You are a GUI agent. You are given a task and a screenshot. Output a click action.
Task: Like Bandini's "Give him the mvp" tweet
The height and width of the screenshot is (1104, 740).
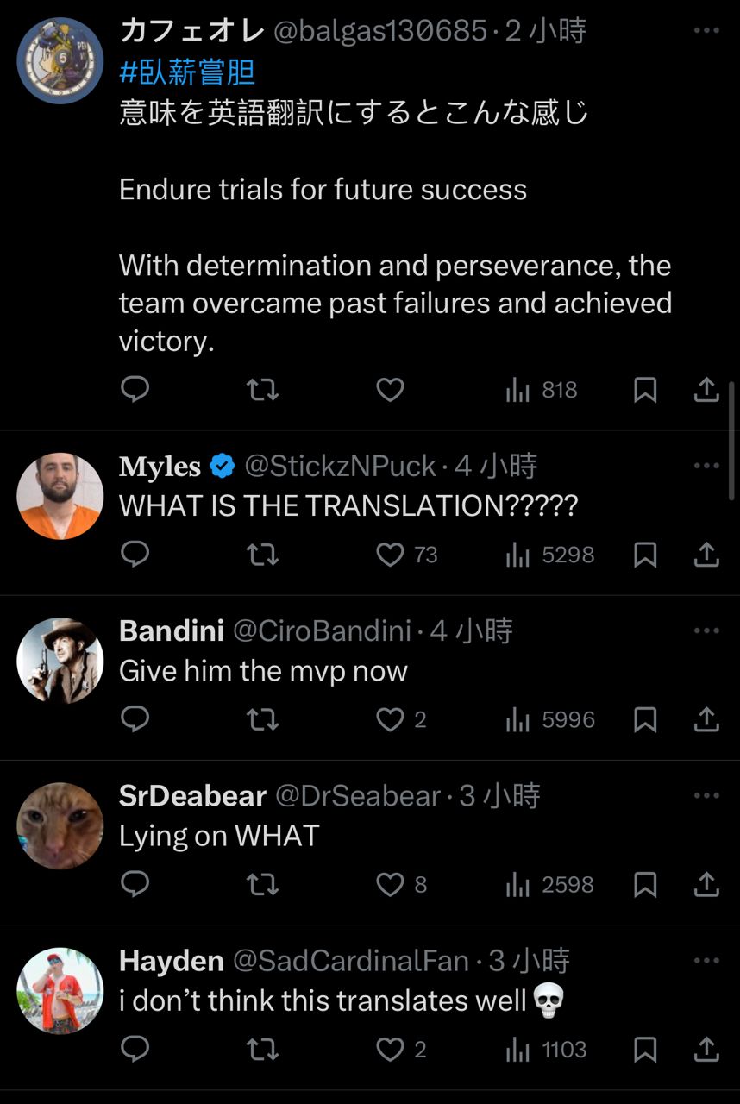pyautogui.click(x=391, y=719)
